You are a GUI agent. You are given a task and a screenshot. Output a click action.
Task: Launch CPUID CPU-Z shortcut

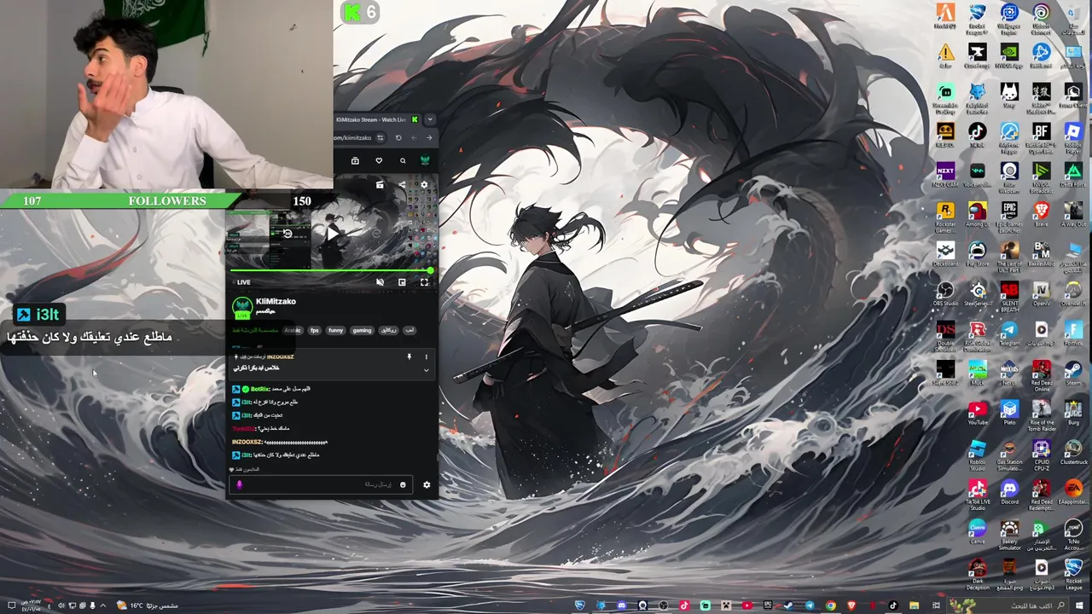[1042, 454]
